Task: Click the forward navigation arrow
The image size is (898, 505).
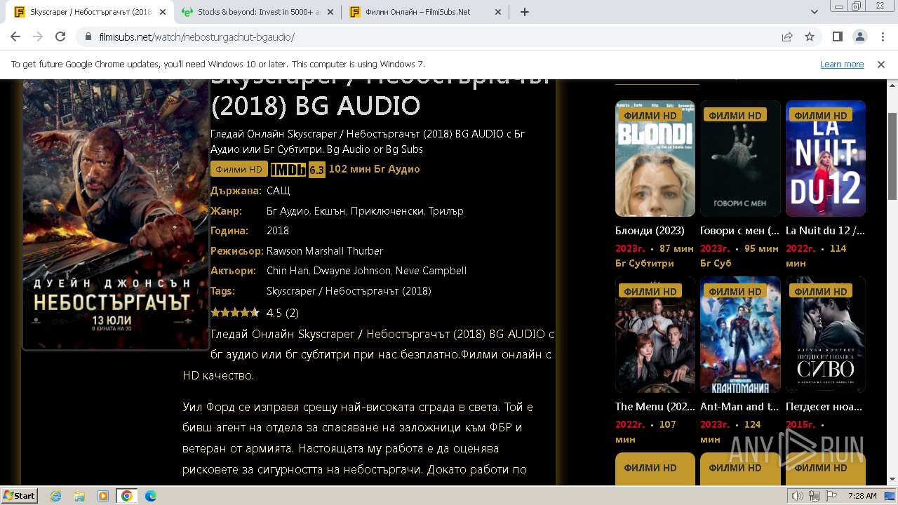Action: [x=38, y=36]
